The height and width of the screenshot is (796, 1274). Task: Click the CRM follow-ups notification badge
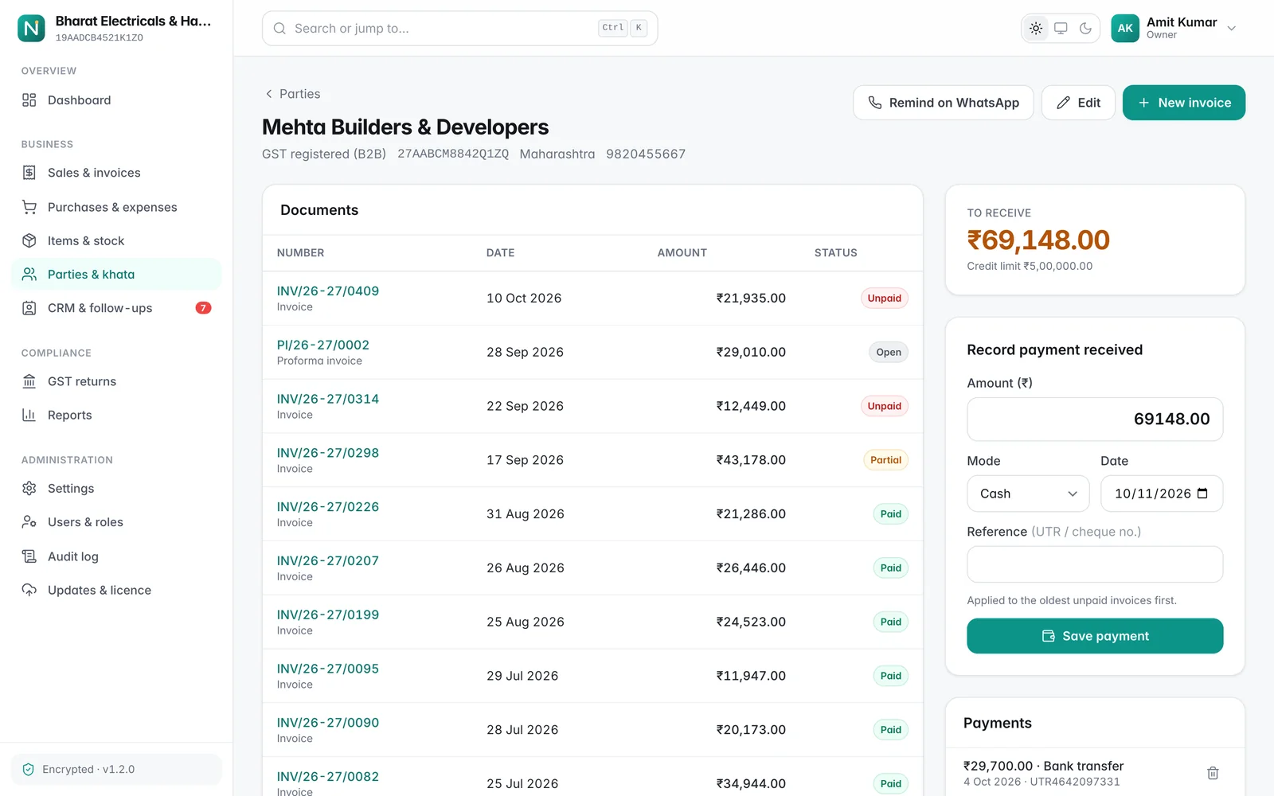coord(203,308)
